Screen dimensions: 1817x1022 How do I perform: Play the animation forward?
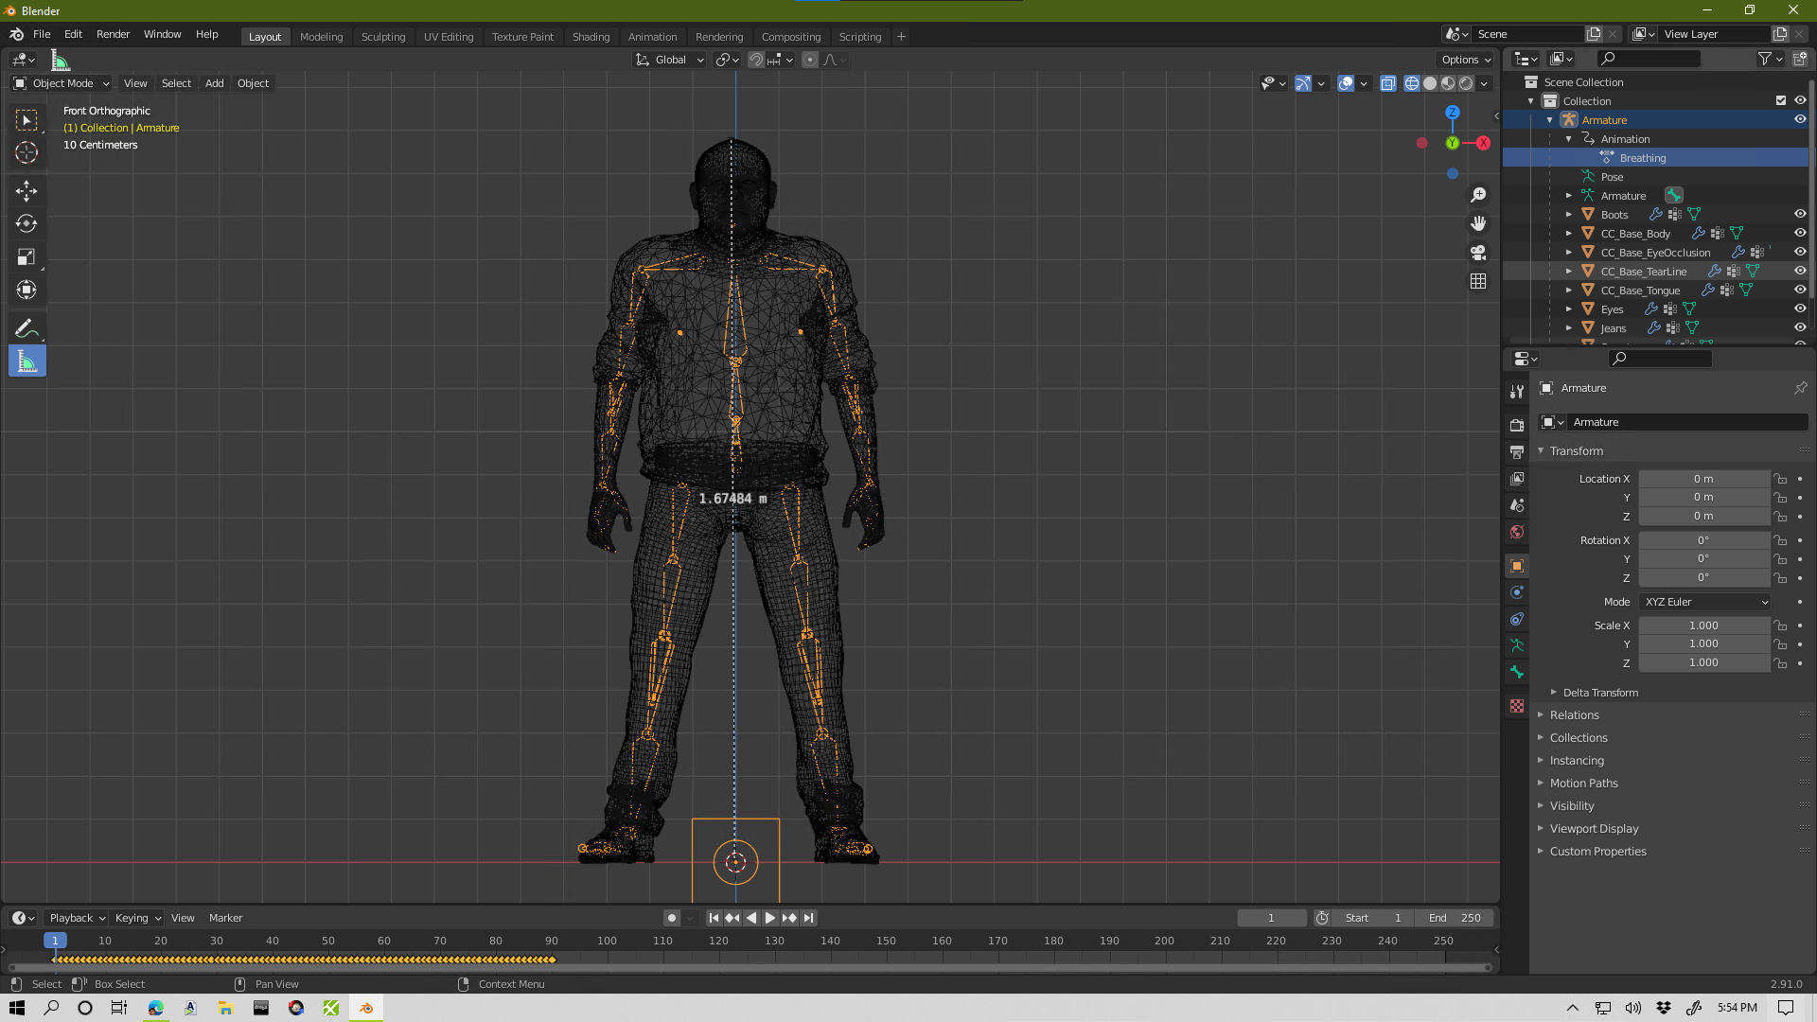(x=770, y=918)
